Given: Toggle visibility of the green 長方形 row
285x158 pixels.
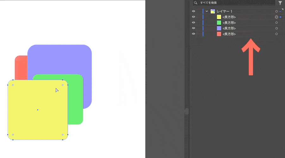Looking at the screenshot, I should pos(193,22).
